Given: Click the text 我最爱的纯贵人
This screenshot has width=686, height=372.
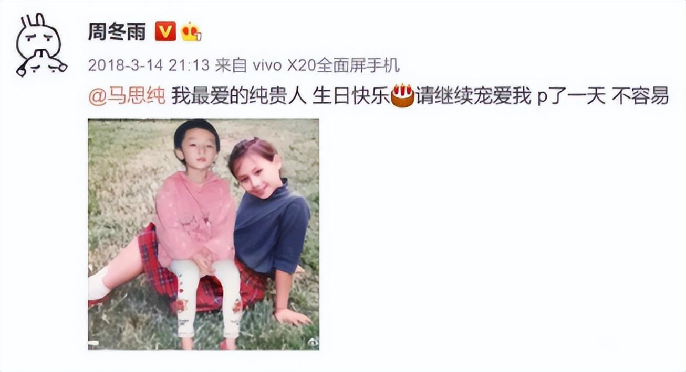Looking at the screenshot, I should click(238, 96).
